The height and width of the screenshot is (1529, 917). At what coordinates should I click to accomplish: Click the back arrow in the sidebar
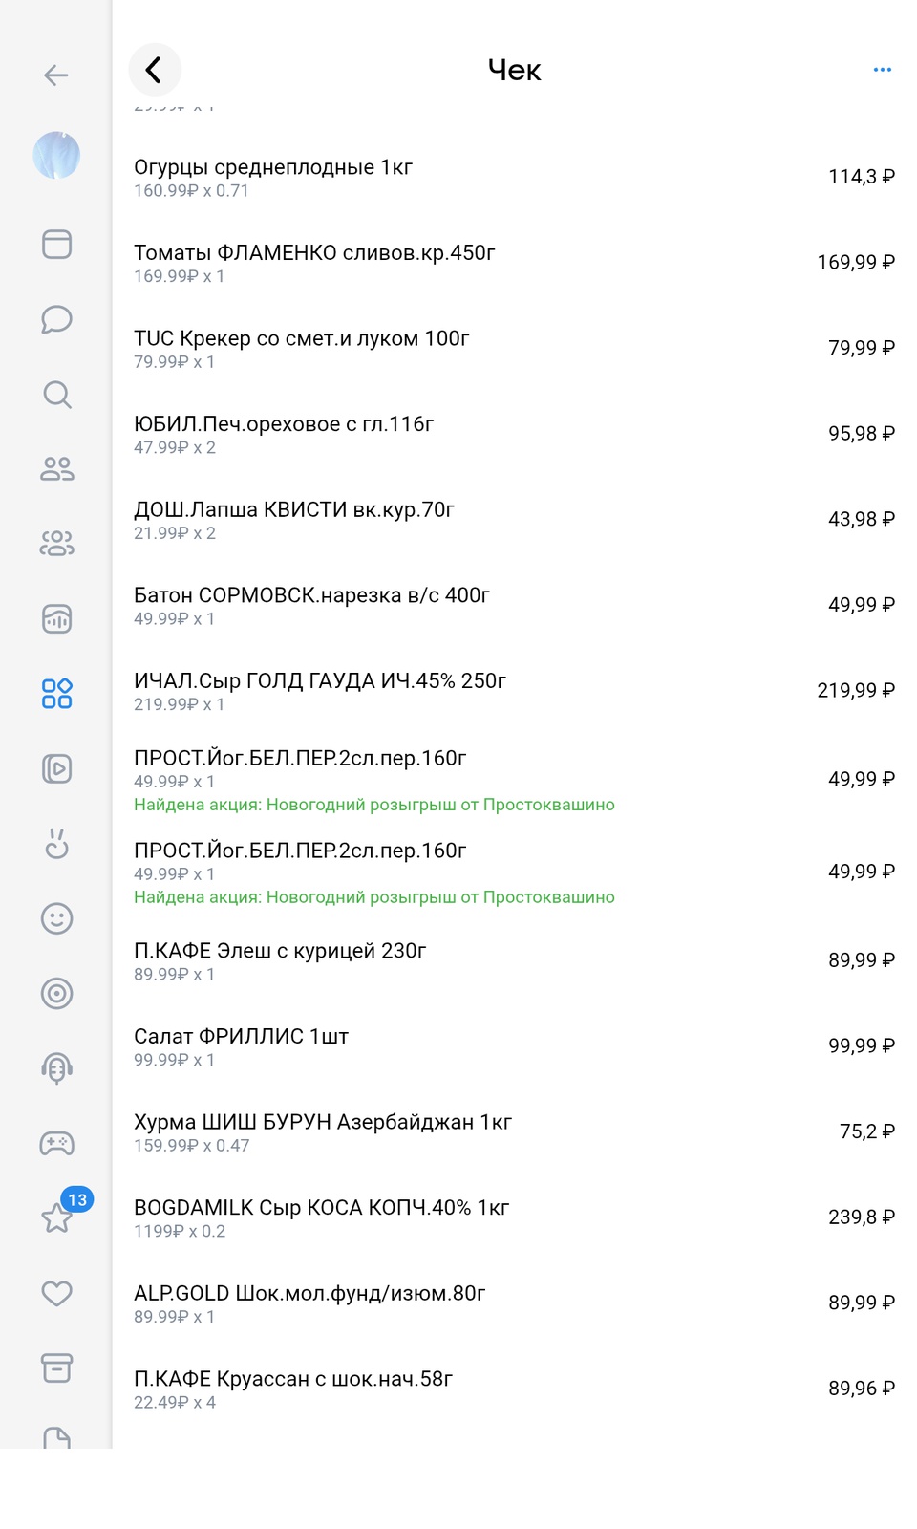56,75
